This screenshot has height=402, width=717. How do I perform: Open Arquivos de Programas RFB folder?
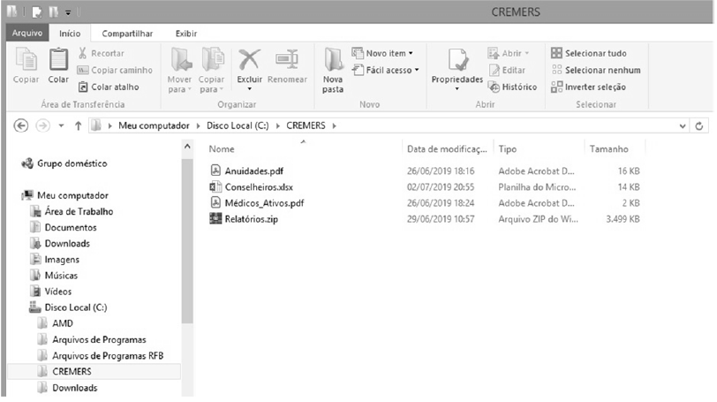pos(100,355)
